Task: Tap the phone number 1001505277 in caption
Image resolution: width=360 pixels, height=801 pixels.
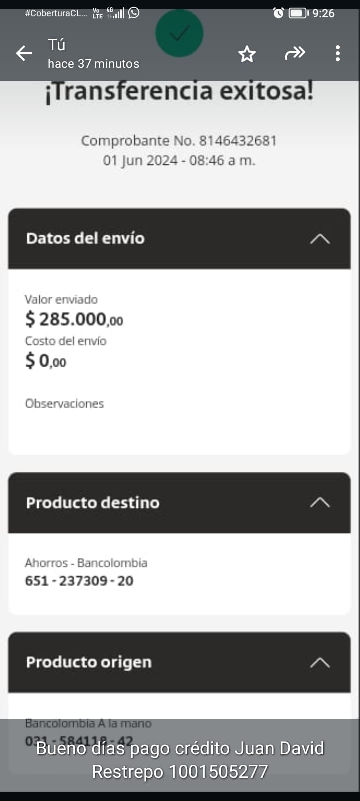Action: point(218,772)
